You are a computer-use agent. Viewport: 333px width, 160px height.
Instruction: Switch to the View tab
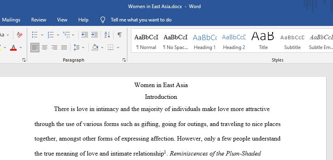(x=62, y=20)
